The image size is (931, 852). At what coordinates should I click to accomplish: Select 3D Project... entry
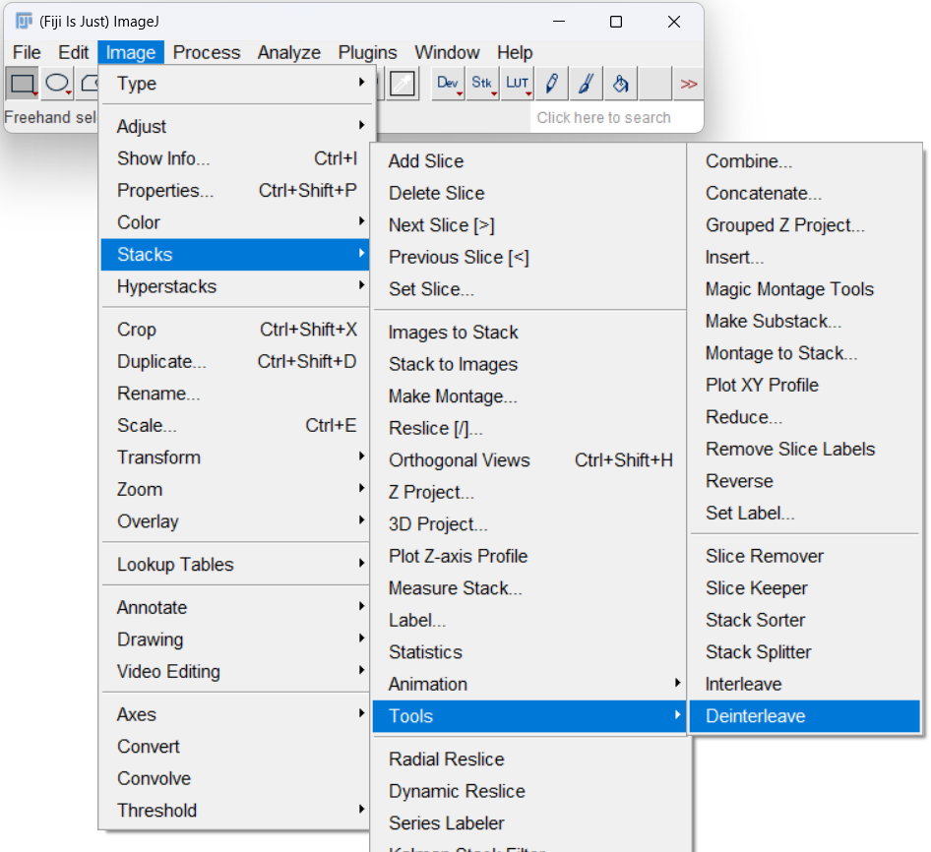[529, 524]
